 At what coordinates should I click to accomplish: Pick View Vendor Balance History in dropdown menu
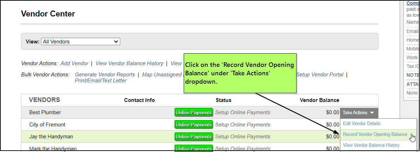click(371, 145)
